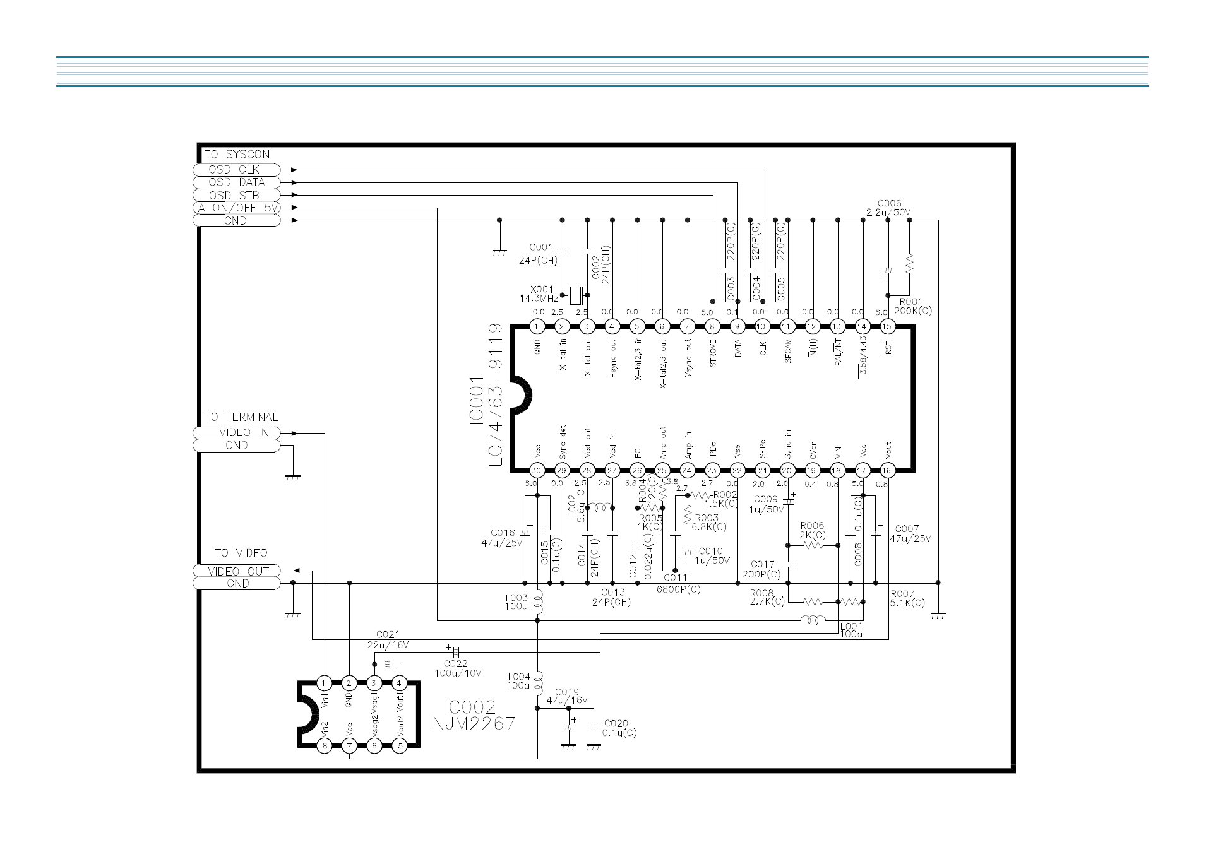
Task: Select the R008 resistor zigzag symbol
Action: point(813,601)
